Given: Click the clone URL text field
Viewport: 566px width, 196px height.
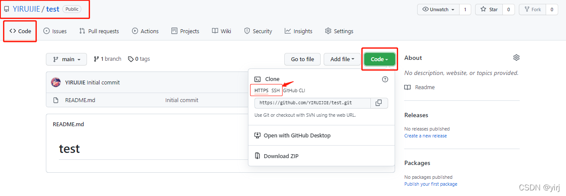Looking at the screenshot, I should pos(312,103).
